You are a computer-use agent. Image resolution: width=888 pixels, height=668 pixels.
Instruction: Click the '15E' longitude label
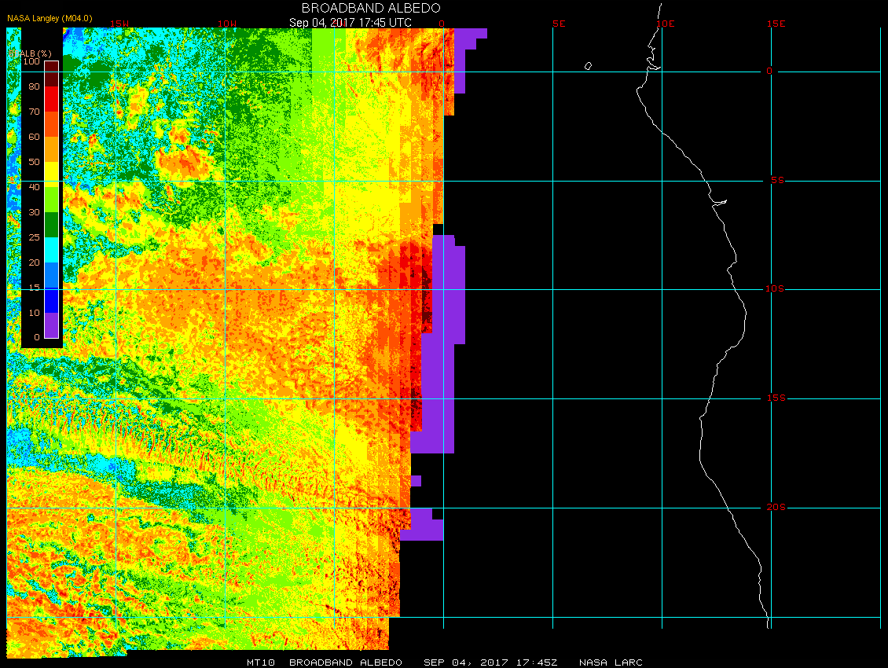[x=776, y=24]
